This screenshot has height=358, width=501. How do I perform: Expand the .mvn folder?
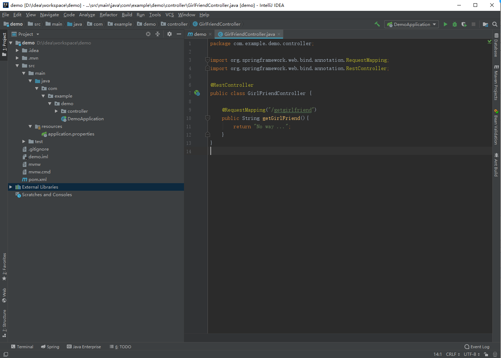[x=17, y=58]
